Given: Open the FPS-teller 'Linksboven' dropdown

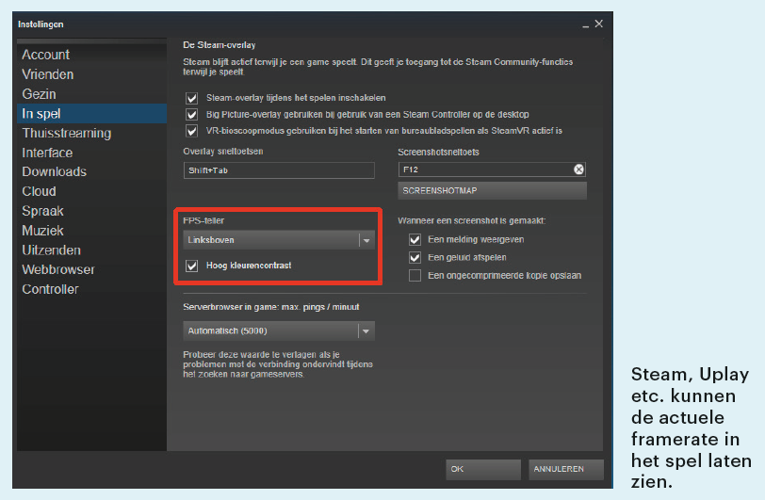Looking at the screenshot, I should [x=279, y=240].
